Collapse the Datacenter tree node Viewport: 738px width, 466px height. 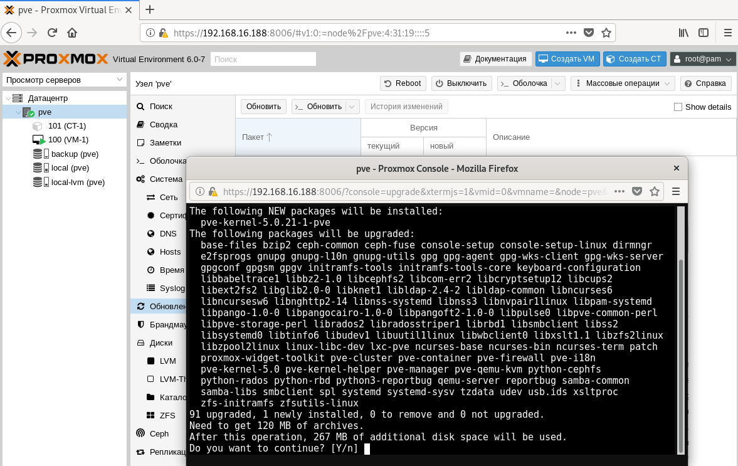[x=7, y=98]
